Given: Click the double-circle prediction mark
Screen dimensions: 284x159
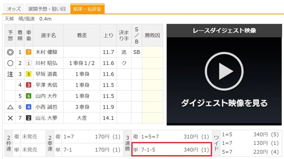Looking at the screenshot, I should coord(10,52).
